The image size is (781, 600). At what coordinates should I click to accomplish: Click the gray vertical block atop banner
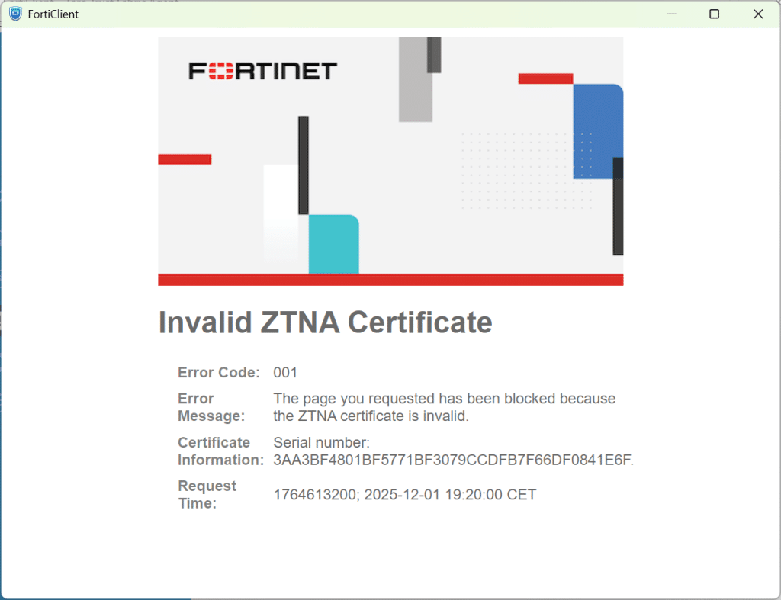[416, 79]
